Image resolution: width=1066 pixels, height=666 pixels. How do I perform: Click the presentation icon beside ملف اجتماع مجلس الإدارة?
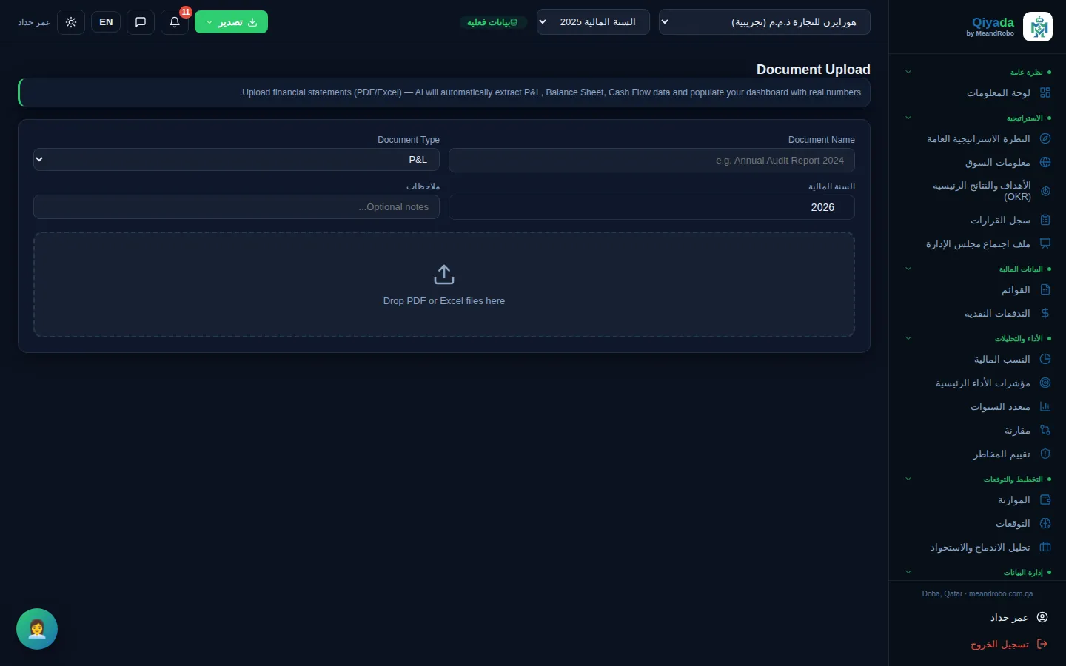click(1045, 243)
